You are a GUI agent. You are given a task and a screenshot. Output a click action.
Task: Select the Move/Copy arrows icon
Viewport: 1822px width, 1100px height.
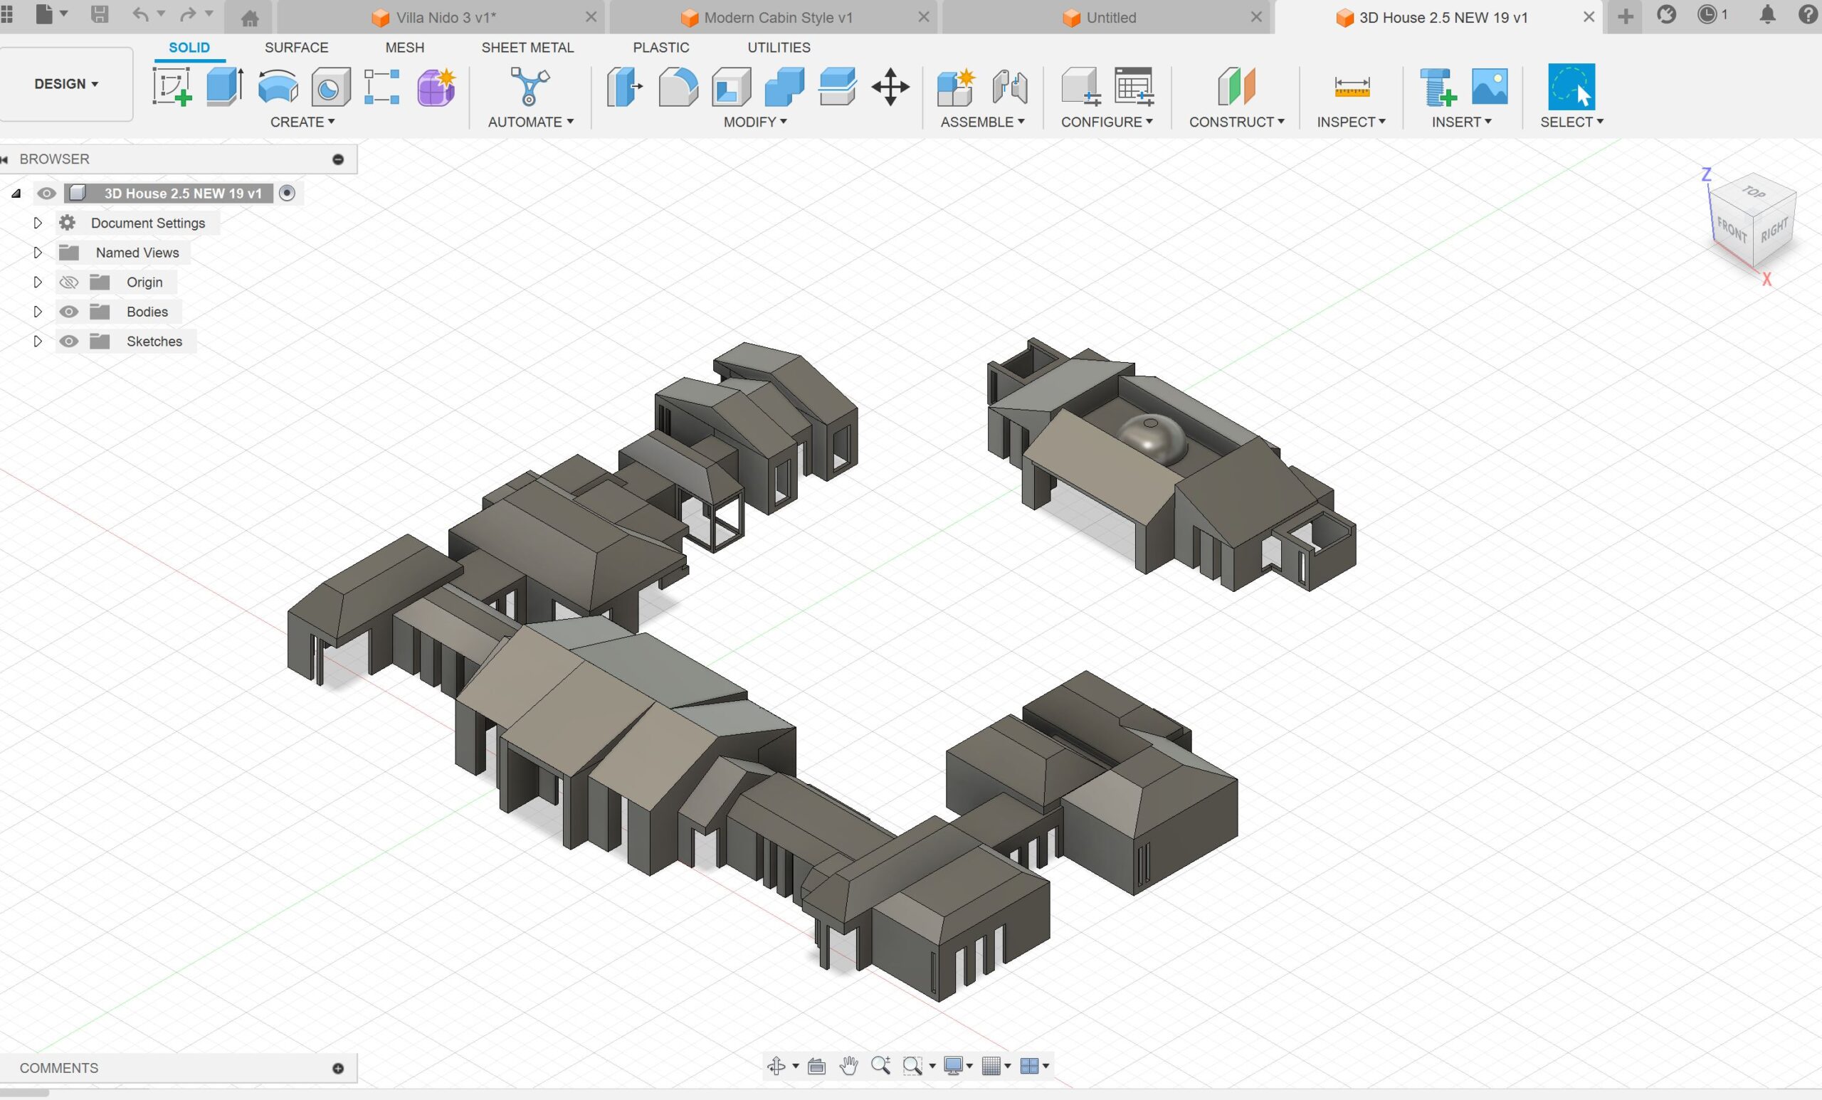(x=890, y=87)
